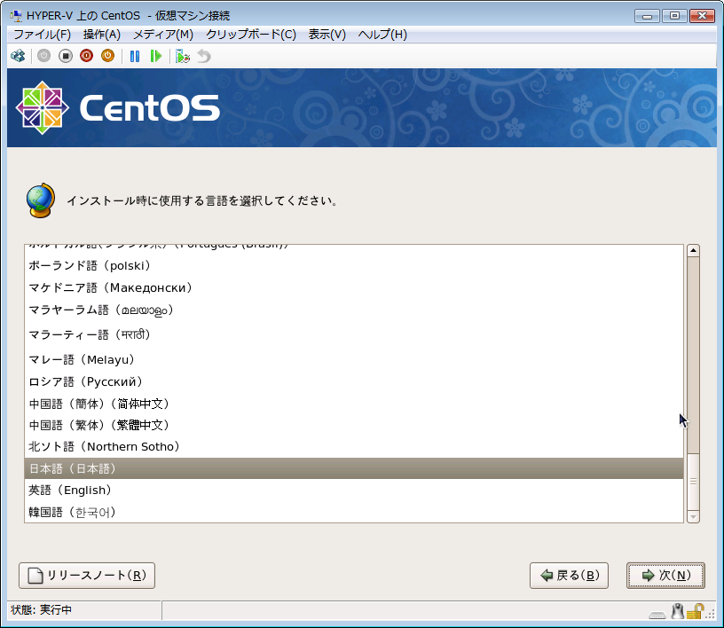Click the Ctrl+Alt+Delete toolbar icon
The height and width of the screenshot is (628, 724).
[x=17, y=56]
